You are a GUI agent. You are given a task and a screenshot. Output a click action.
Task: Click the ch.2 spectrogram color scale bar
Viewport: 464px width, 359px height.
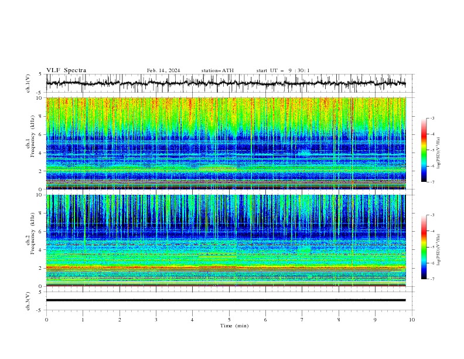(424, 247)
